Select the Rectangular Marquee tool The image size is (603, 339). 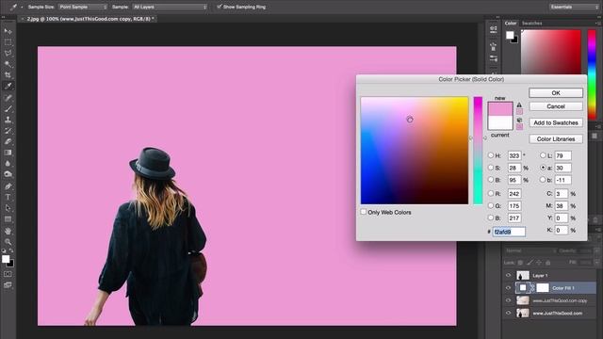8,42
